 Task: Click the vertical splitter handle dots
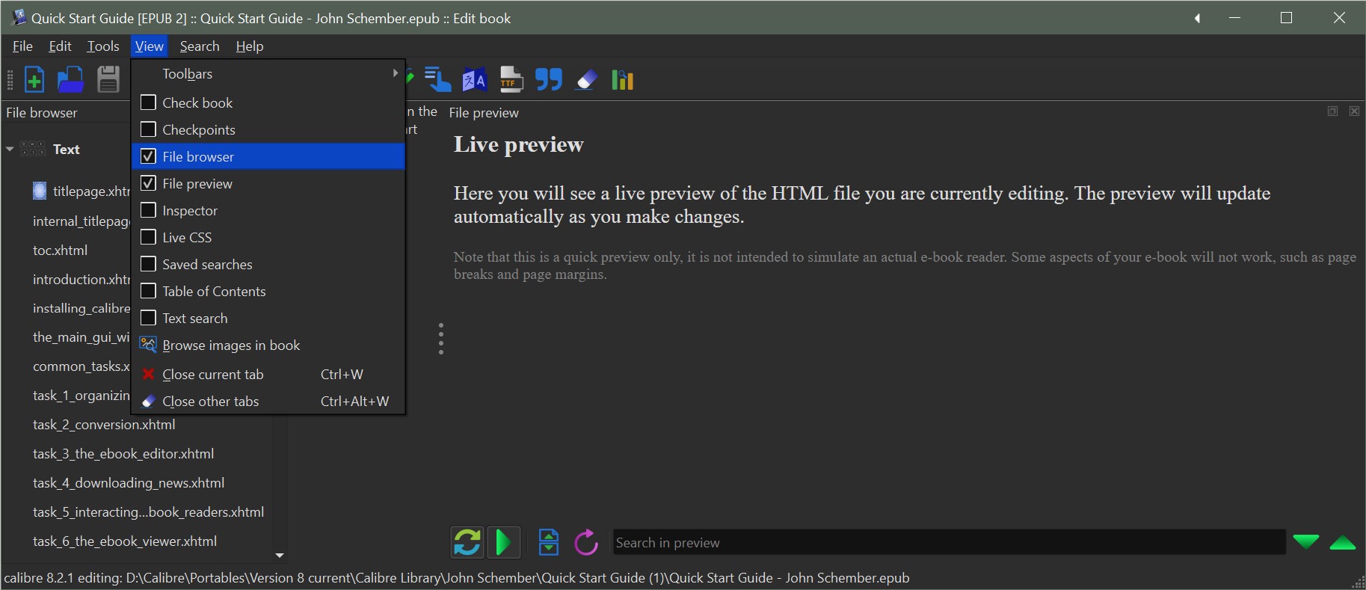pos(441,339)
